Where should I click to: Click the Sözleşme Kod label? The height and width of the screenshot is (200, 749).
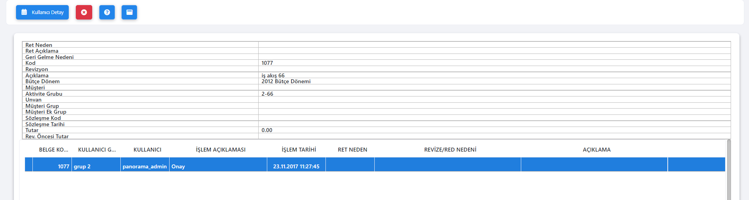tap(43, 118)
